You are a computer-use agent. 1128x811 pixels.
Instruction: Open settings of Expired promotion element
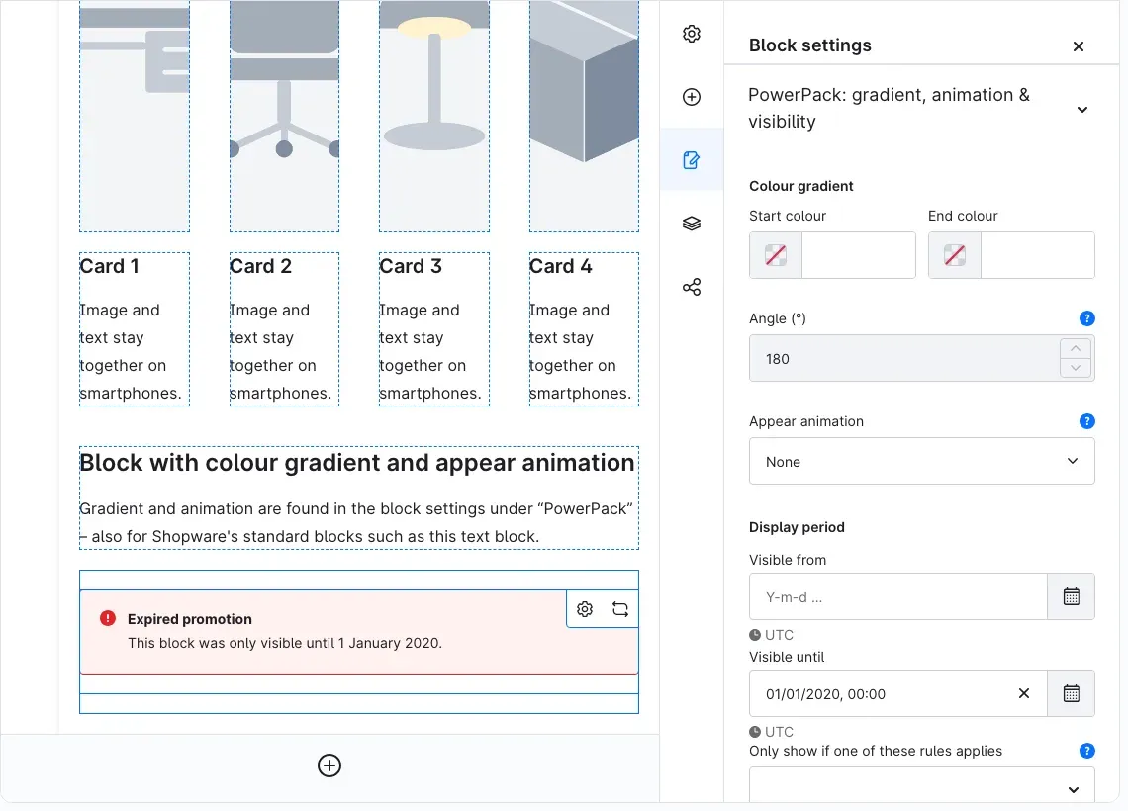pos(585,609)
